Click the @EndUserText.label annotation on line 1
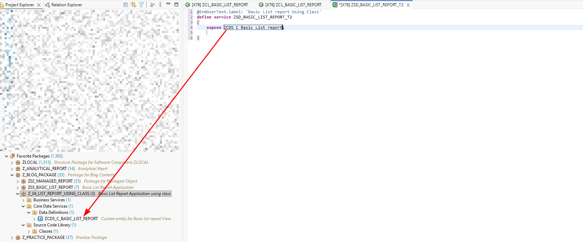This screenshot has height=242, width=583. pyautogui.click(x=220, y=12)
